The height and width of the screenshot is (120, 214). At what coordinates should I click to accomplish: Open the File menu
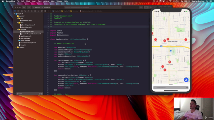(18, 1)
